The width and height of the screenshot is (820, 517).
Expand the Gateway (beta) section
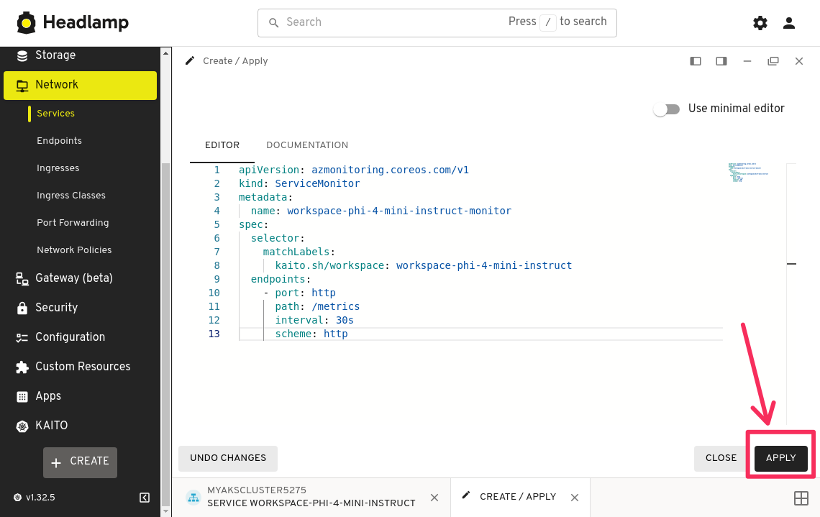click(73, 278)
